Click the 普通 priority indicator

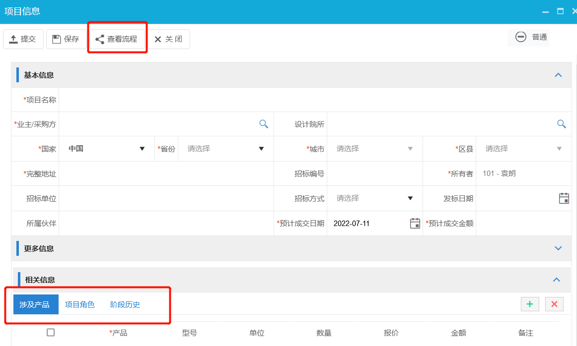click(530, 37)
